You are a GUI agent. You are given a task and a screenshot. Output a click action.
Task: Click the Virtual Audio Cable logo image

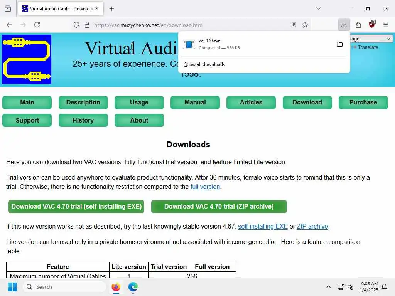tap(27, 59)
